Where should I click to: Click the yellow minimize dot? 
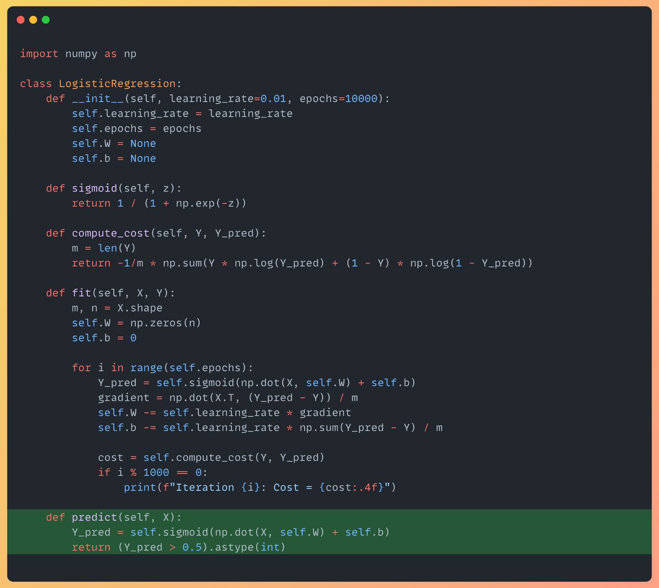[x=33, y=19]
